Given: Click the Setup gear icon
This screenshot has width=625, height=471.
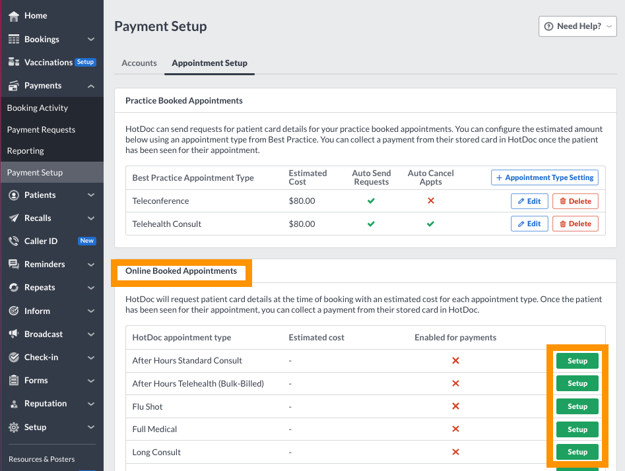Looking at the screenshot, I should coord(14,427).
